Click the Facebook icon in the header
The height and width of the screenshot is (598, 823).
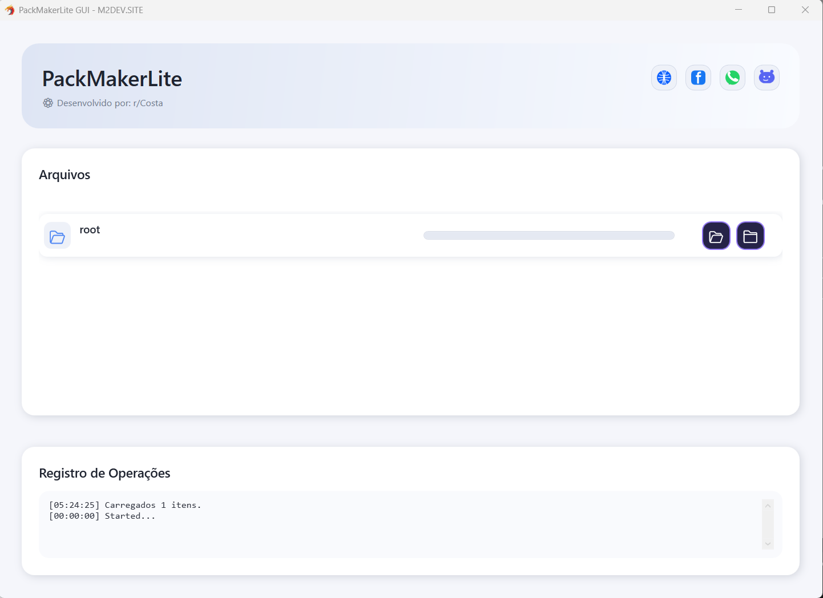pos(698,78)
